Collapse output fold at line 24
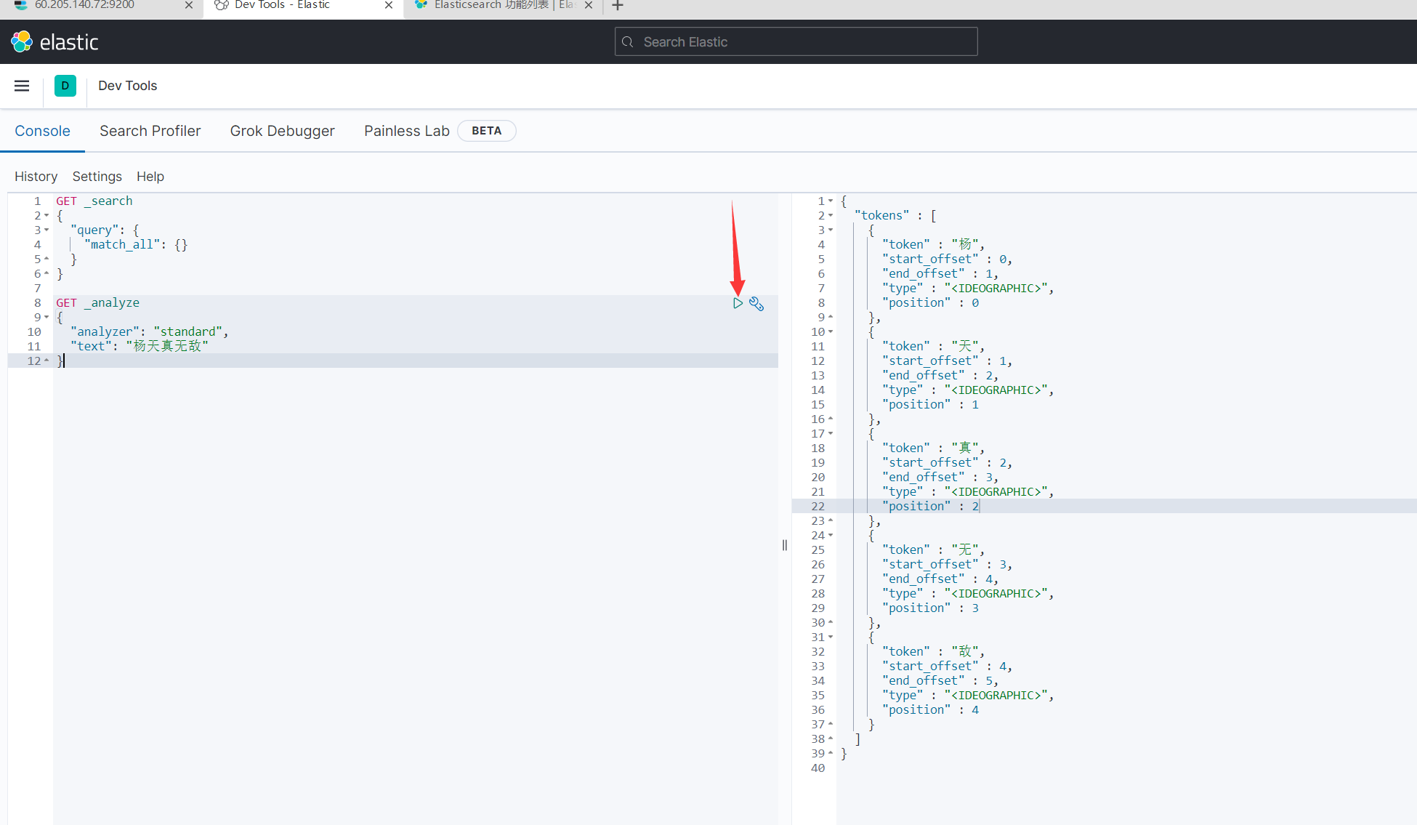The height and width of the screenshot is (825, 1417). (831, 536)
